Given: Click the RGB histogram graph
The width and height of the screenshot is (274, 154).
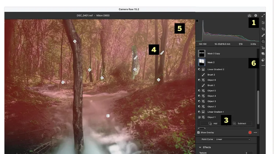Looking at the screenshot, I should click(x=227, y=30).
